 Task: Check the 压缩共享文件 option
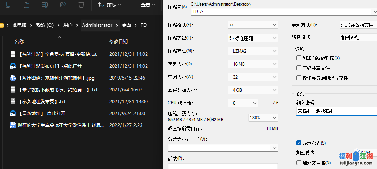point(299,68)
